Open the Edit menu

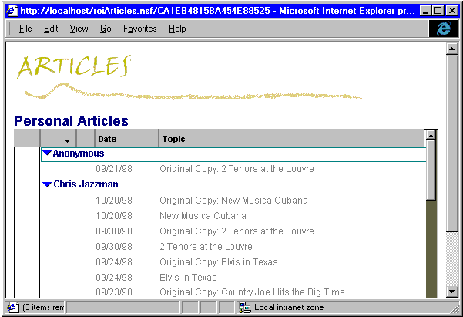pos(51,29)
